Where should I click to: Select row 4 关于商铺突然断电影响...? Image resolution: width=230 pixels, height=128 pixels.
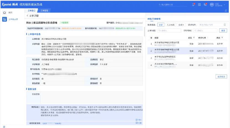pos(187,65)
